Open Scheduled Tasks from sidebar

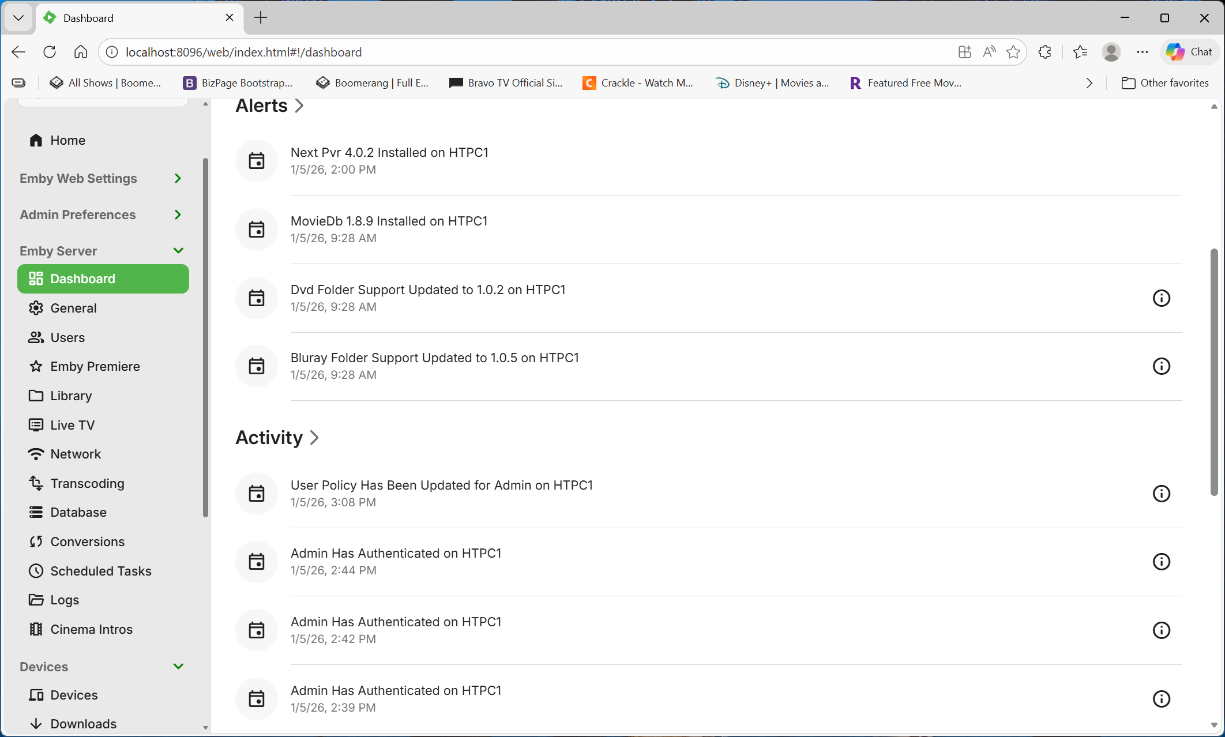pos(100,571)
